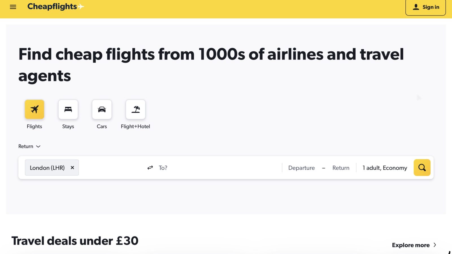Open the Return date field
The image size is (452, 254).
341,168
